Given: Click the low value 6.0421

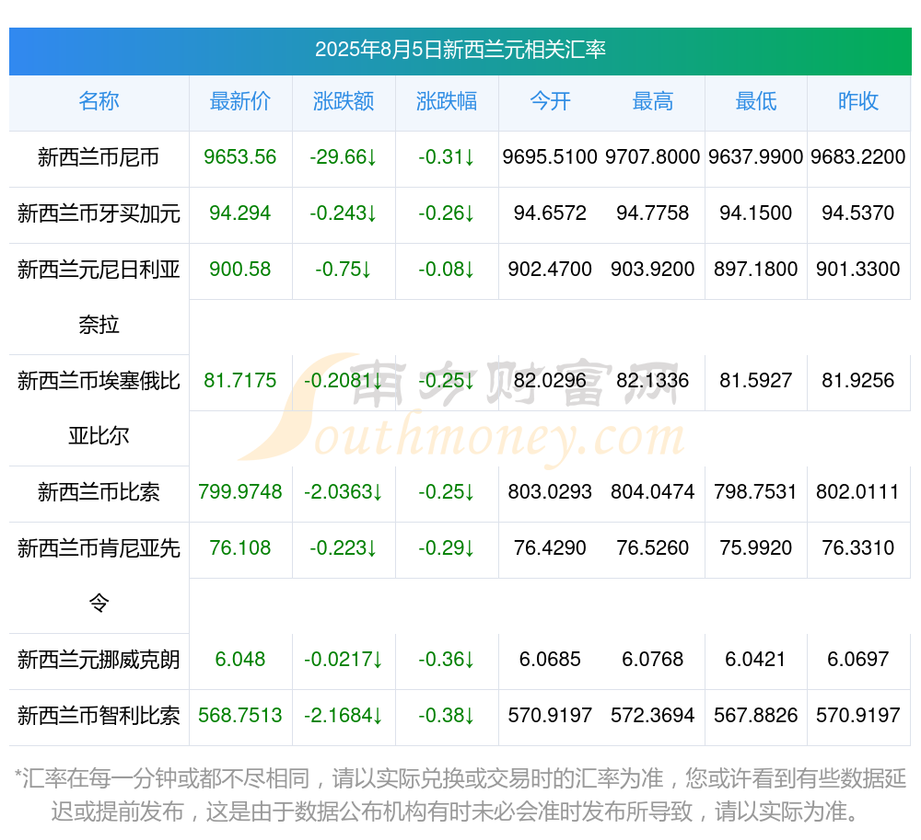Looking at the screenshot, I should [x=756, y=660].
